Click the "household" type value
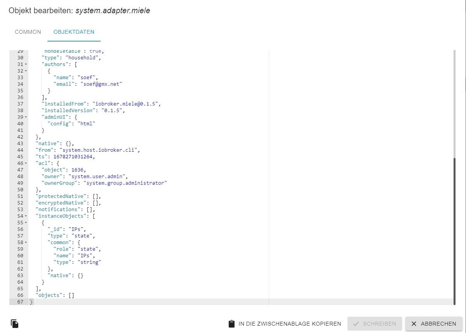The height and width of the screenshot is (333, 466). pyautogui.click(x=82, y=57)
